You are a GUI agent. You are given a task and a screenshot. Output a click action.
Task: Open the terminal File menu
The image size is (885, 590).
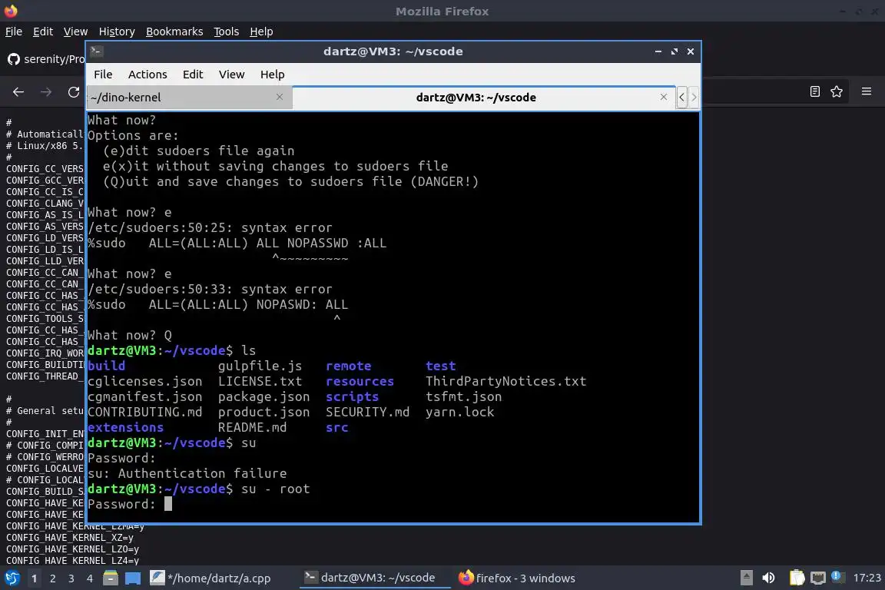pos(103,75)
